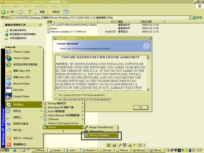The image size is (204, 153).
Task: Select the md5sum folder icon
Action: click(x=48, y=25)
